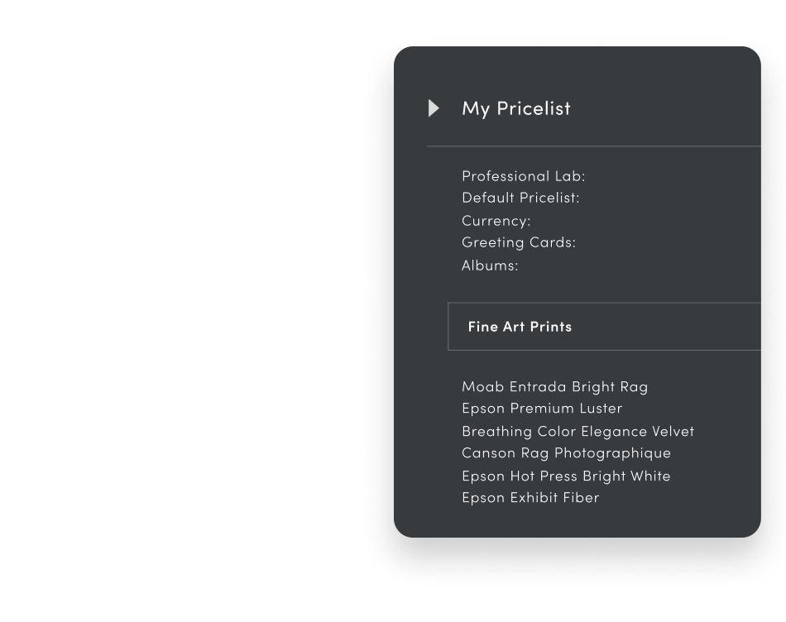Select Epson Hot Press Bright White
The height and width of the screenshot is (622, 786).
[566, 476]
